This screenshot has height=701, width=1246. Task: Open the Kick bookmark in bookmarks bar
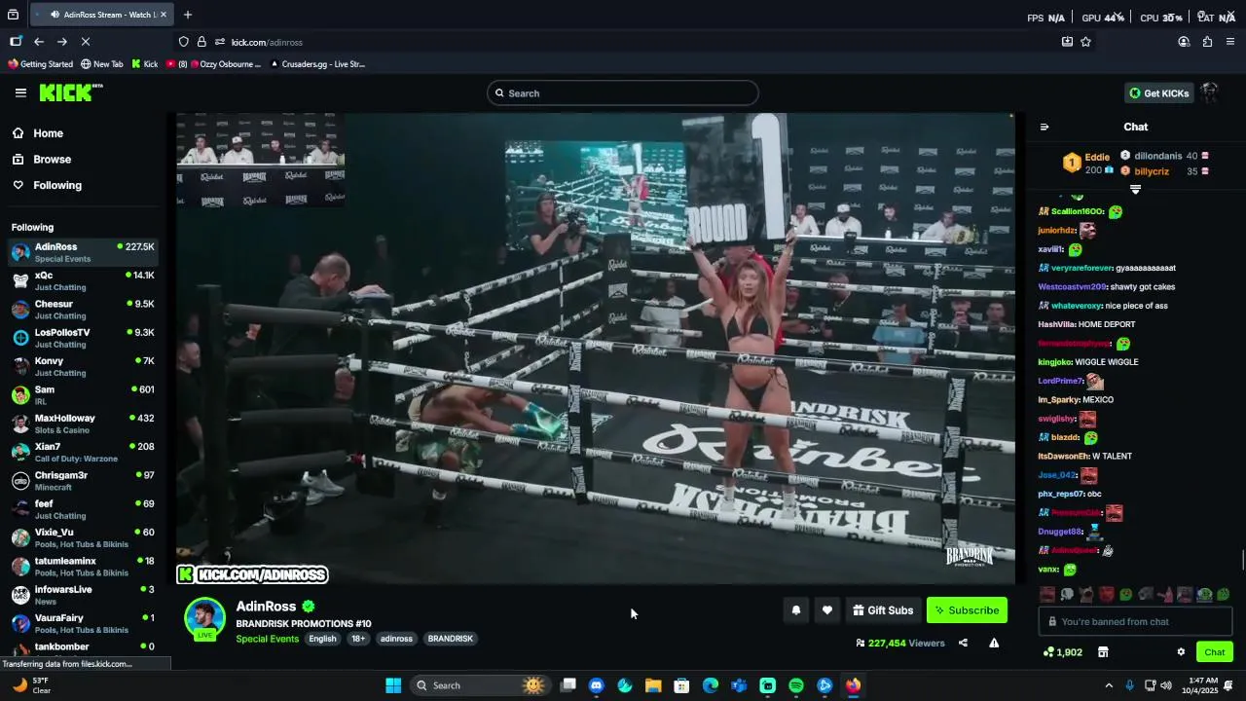pos(144,64)
